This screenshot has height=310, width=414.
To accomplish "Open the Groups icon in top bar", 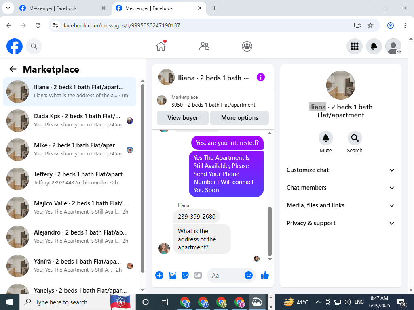I will 247,46.
